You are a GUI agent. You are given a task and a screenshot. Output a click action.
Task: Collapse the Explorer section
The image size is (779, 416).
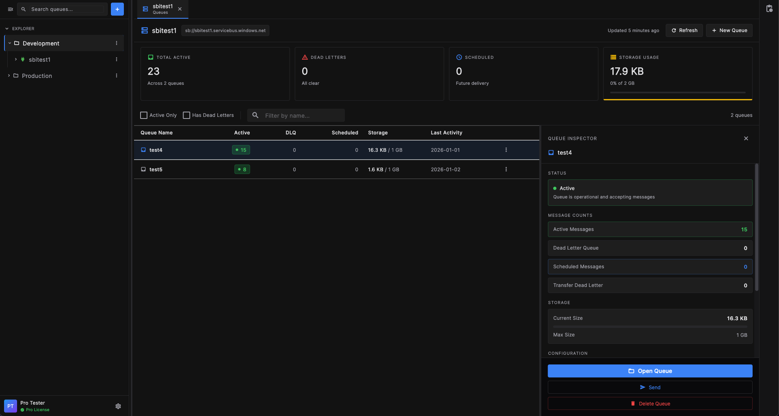(x=7, y=29)
